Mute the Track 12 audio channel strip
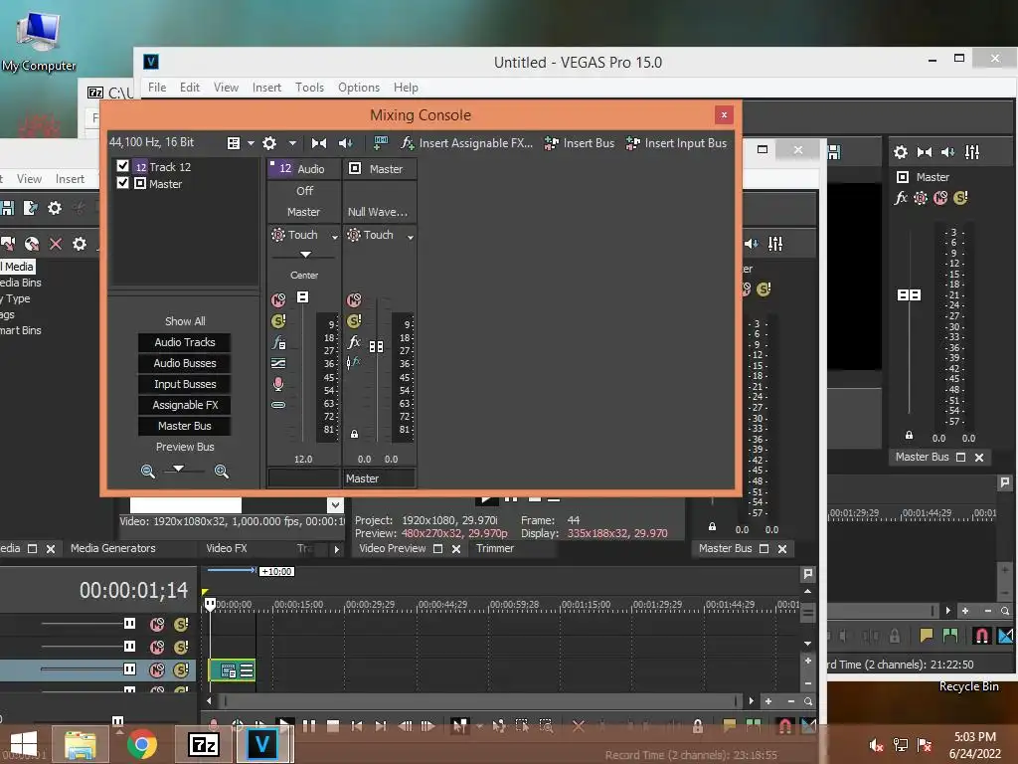 point(278,299)
